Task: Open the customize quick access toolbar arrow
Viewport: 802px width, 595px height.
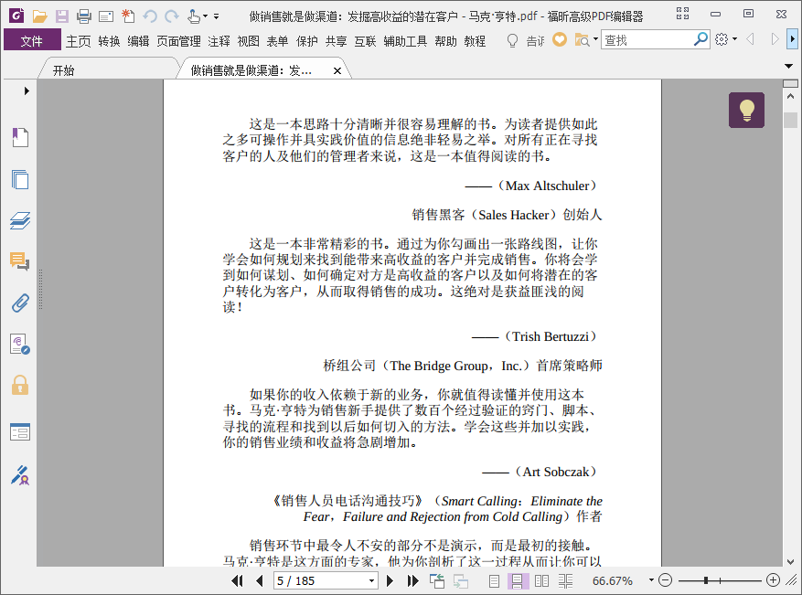Action: (217, 16)
